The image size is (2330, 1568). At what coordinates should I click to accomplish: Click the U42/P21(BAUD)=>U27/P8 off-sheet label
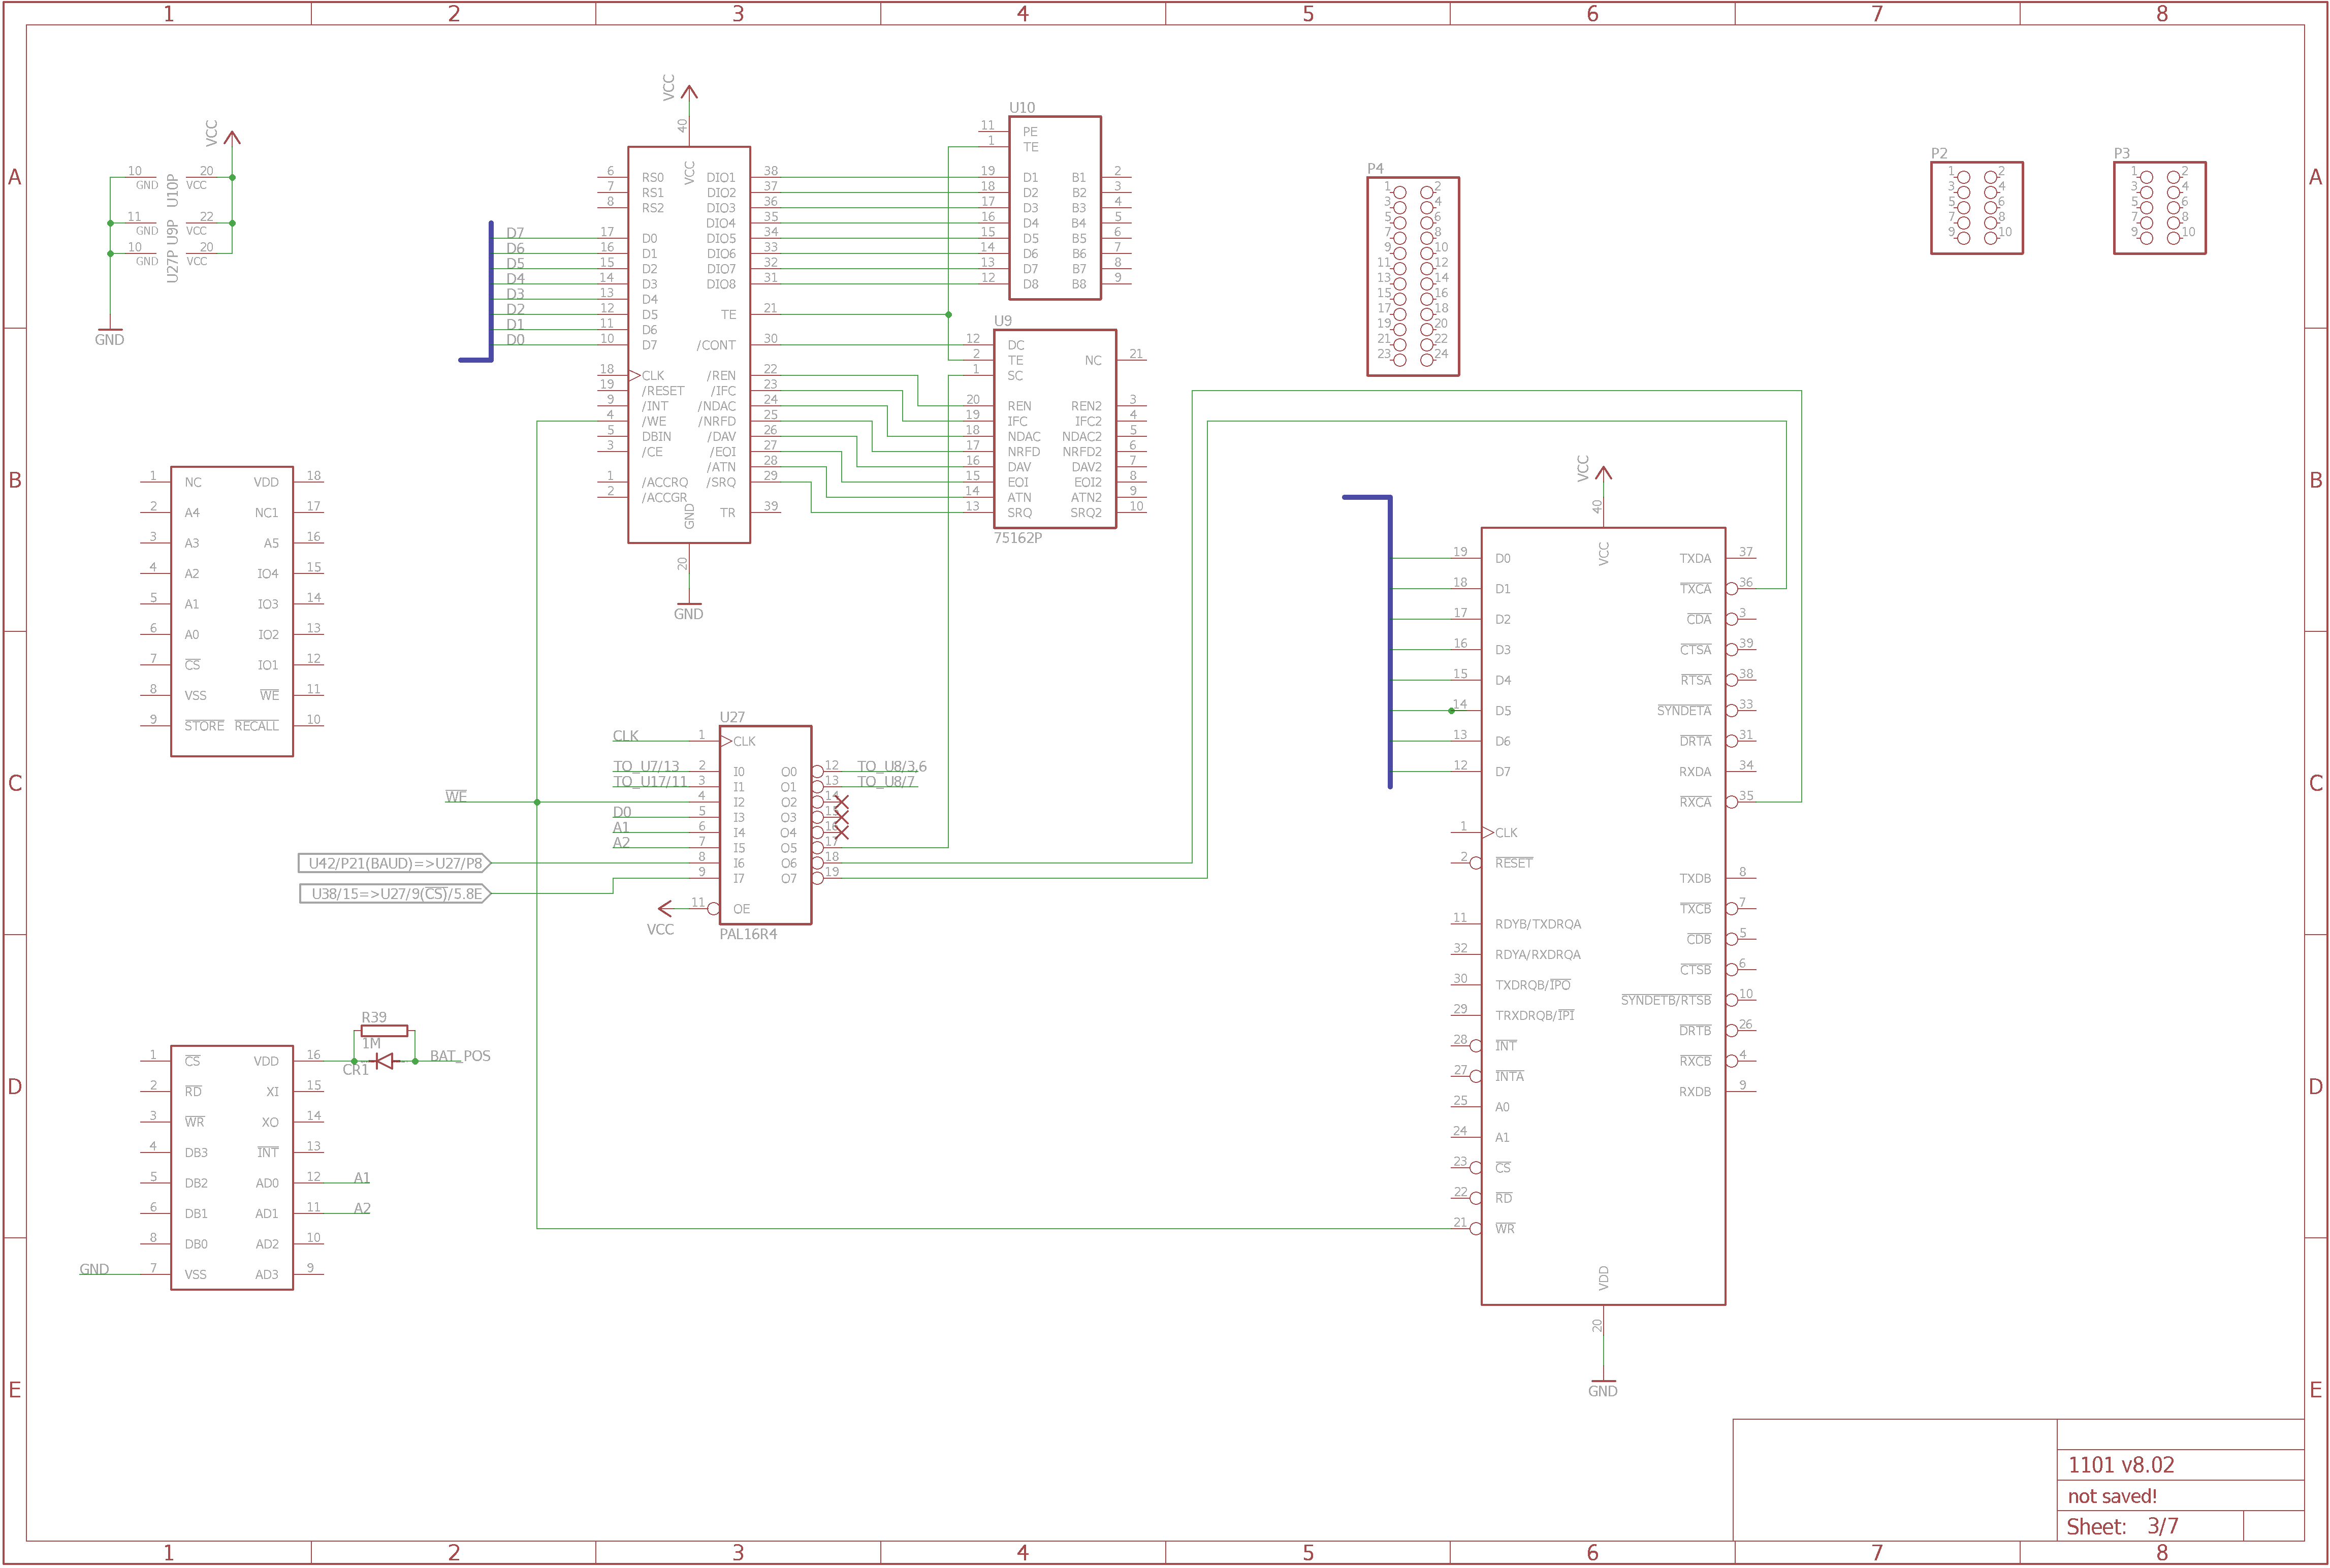coord(394,863)
